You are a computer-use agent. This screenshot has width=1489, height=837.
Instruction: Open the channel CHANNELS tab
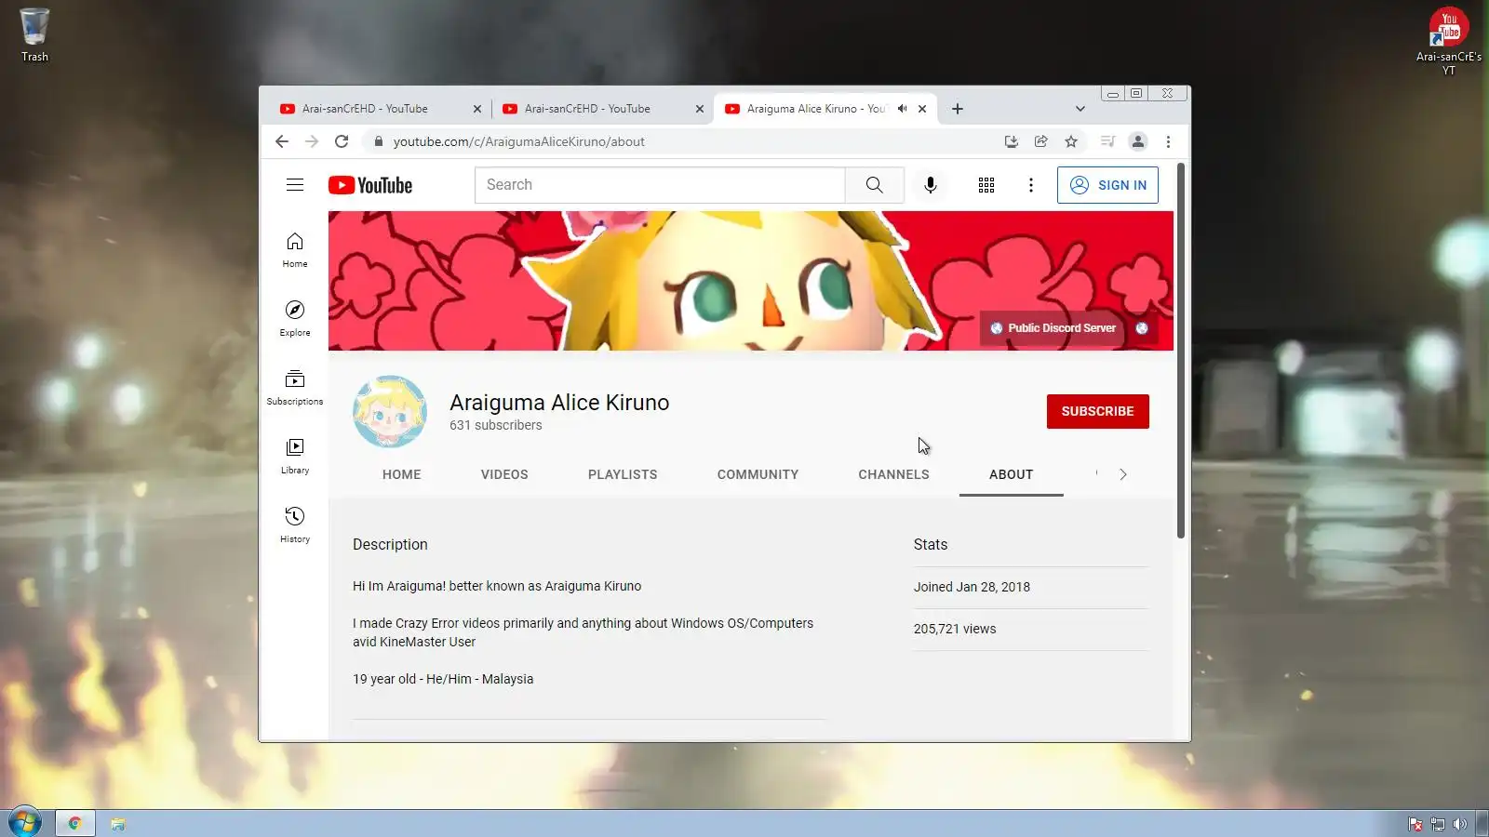[x=893, y=474]
